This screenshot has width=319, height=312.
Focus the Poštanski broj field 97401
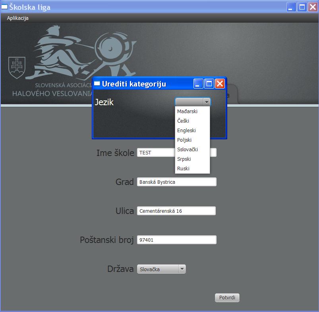[177, 240]
